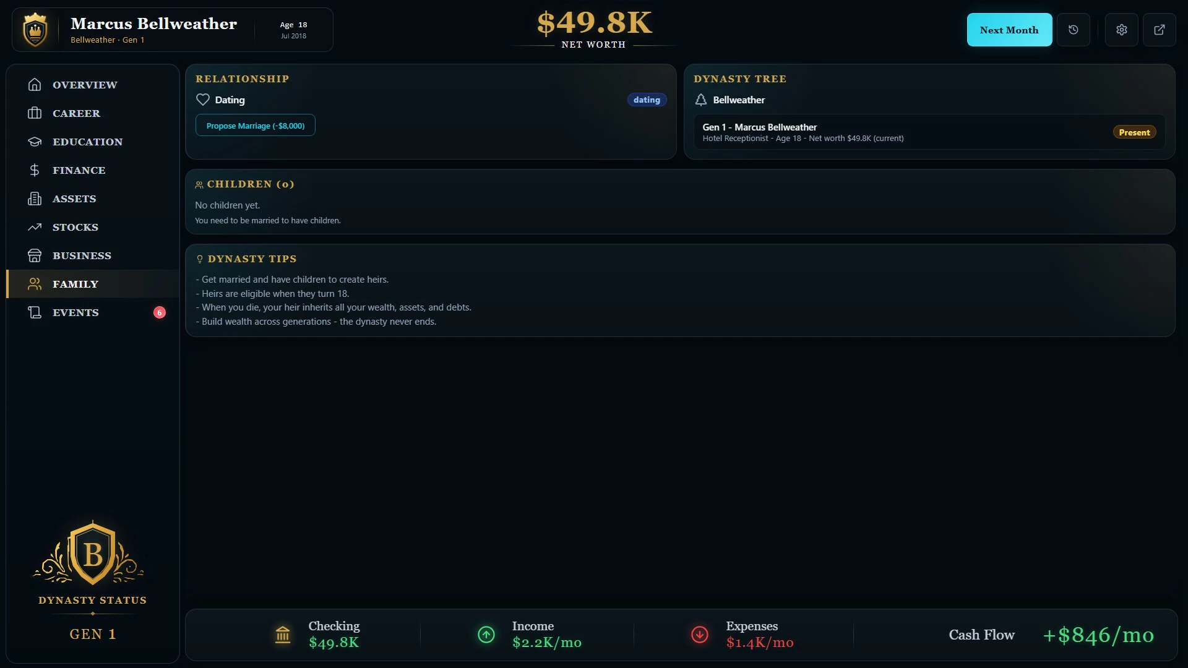Screen dimensions: 1188x668
Task: Click the green Income up-arrow icon
Action: [486, 635]
